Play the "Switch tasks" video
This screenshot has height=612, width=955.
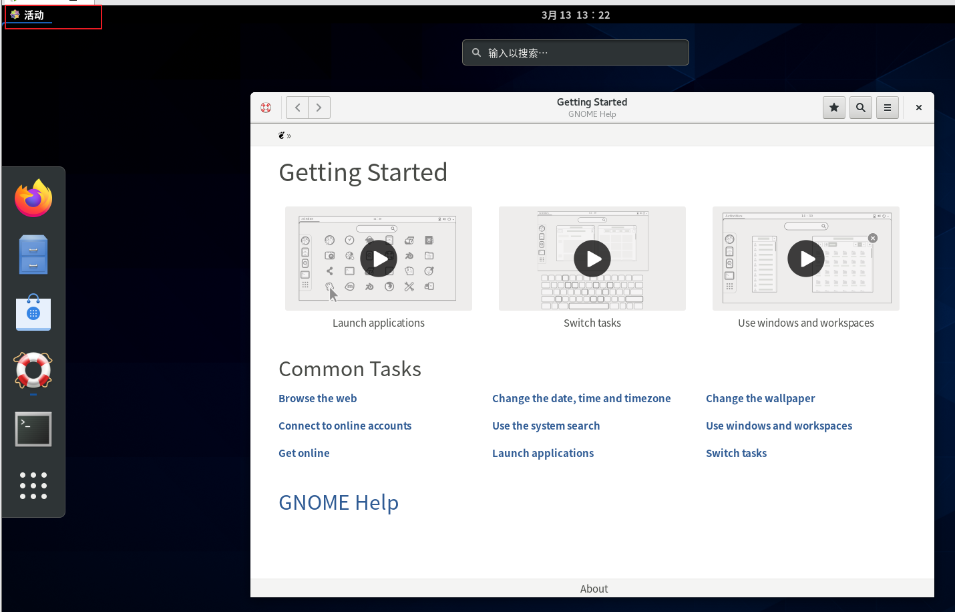592,259
